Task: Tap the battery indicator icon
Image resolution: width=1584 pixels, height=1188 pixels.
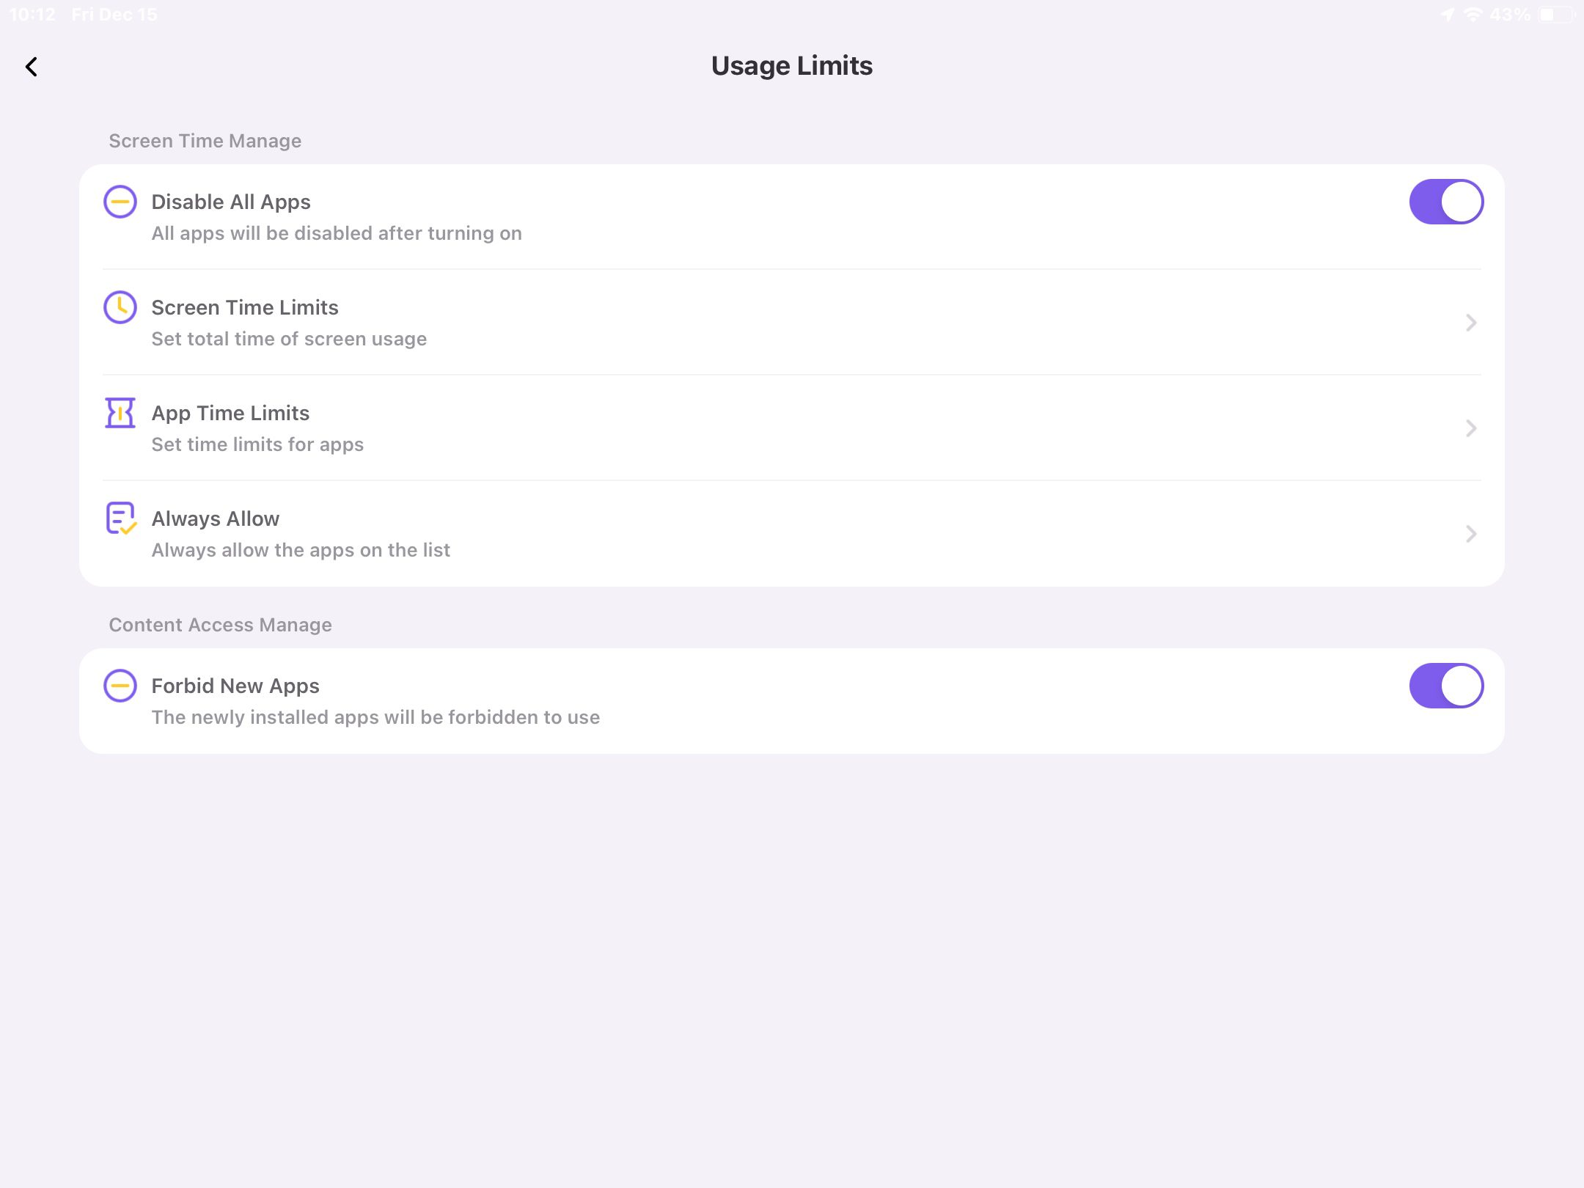Action: (x=1558, y=14)
